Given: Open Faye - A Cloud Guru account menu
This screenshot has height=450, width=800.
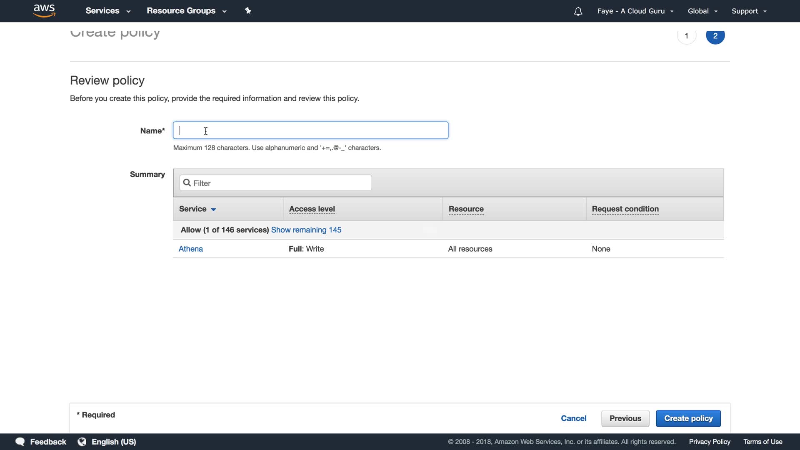Looking at the screenshot, I should point(635,11).
